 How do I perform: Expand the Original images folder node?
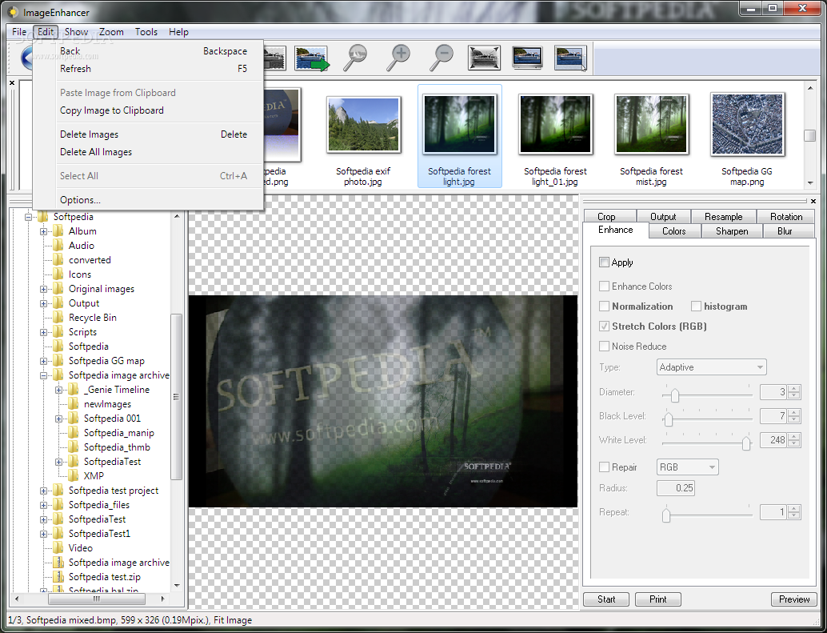coord(44,289)
